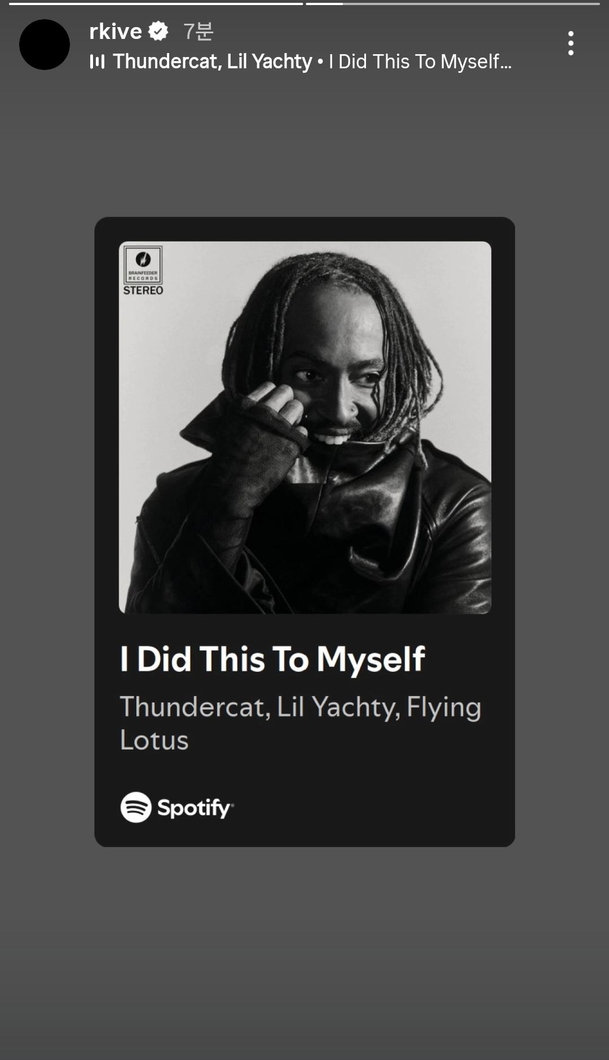Click the Brainfeeder Records stereo logo
The width and height of the screenshot is (609, 1060).
click(143, 265)
